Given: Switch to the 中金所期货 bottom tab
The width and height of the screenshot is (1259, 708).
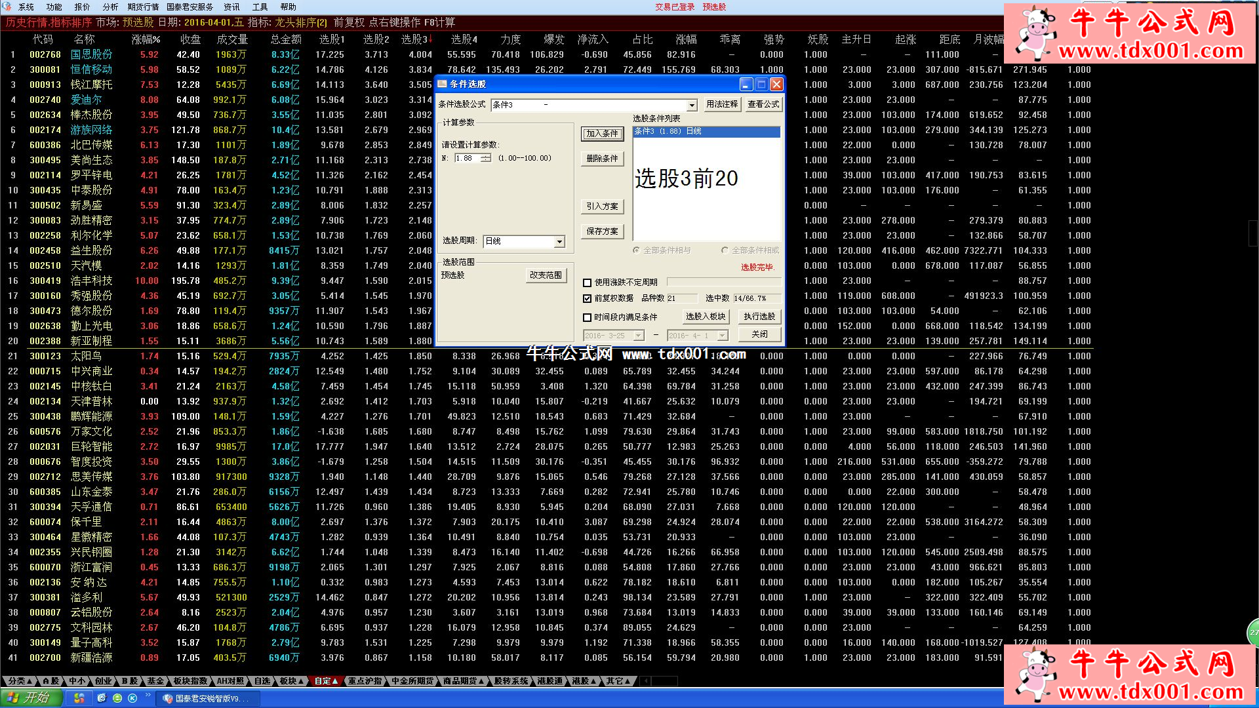Looking at the screenshot, I should click(x=412, y=681).
